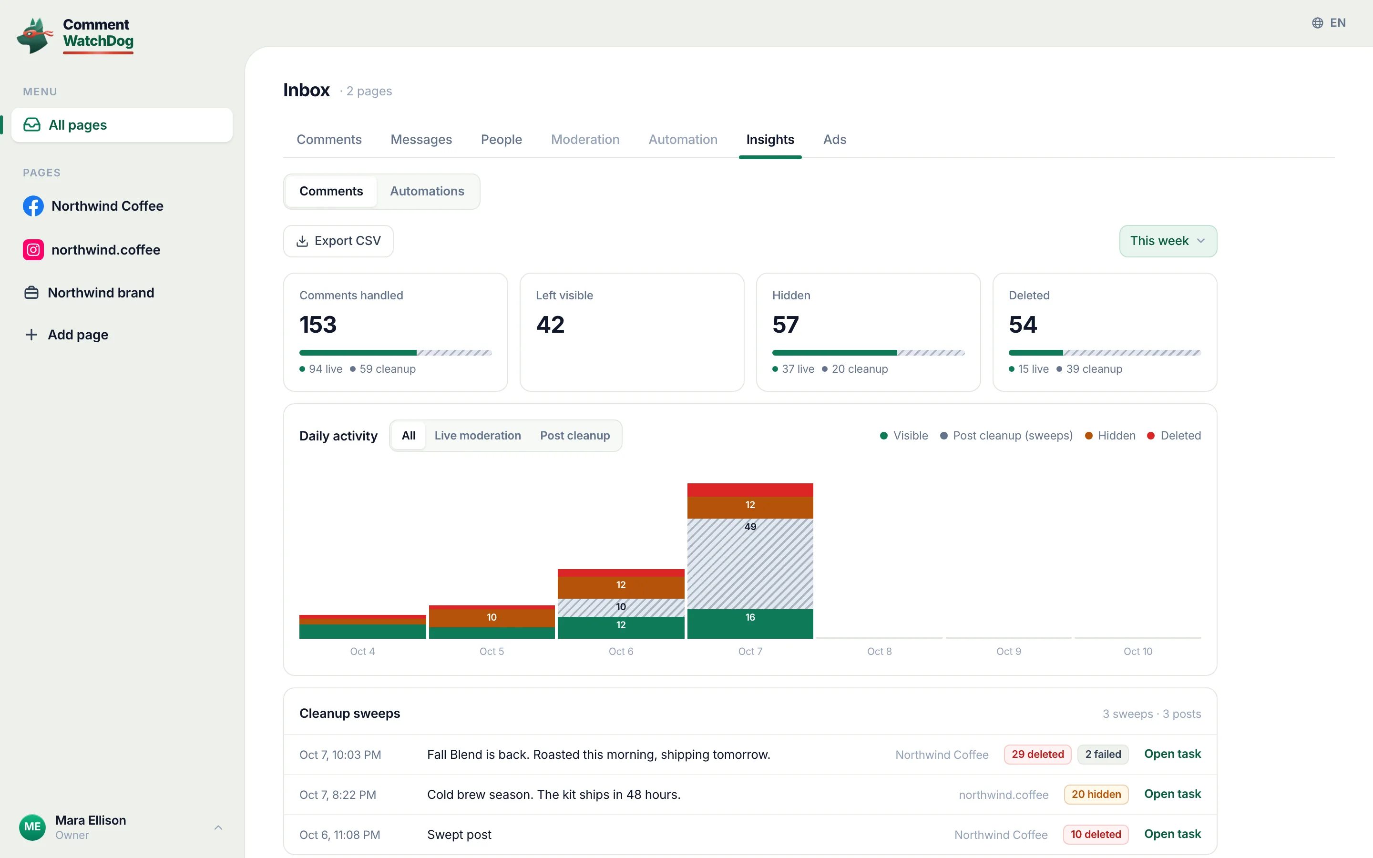
Task: Click the 2 failed badge
Action: click(1103, 754)
